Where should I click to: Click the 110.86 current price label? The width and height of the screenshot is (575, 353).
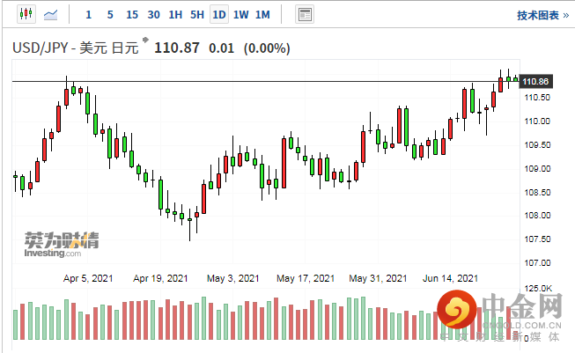pos(535,81)
